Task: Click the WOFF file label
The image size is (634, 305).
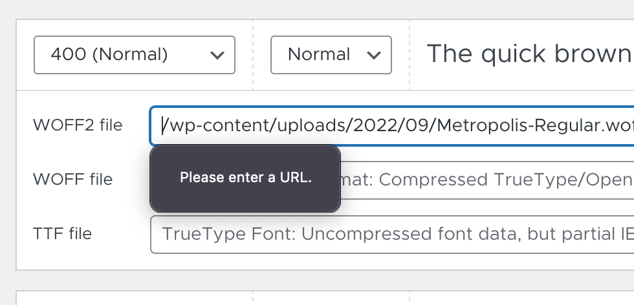Action: (x=72, y=180)
